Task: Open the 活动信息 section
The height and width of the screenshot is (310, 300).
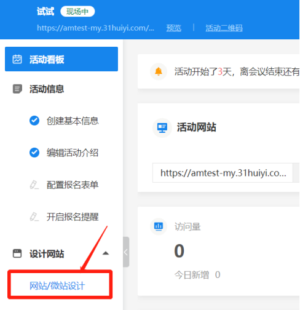Action: (47, 89)
